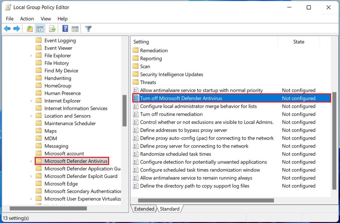The height and width of the screenshot is (223, 340).
Task: Expand Microsoft User Experience Virtualization node
Action: (x=31, y=199)
